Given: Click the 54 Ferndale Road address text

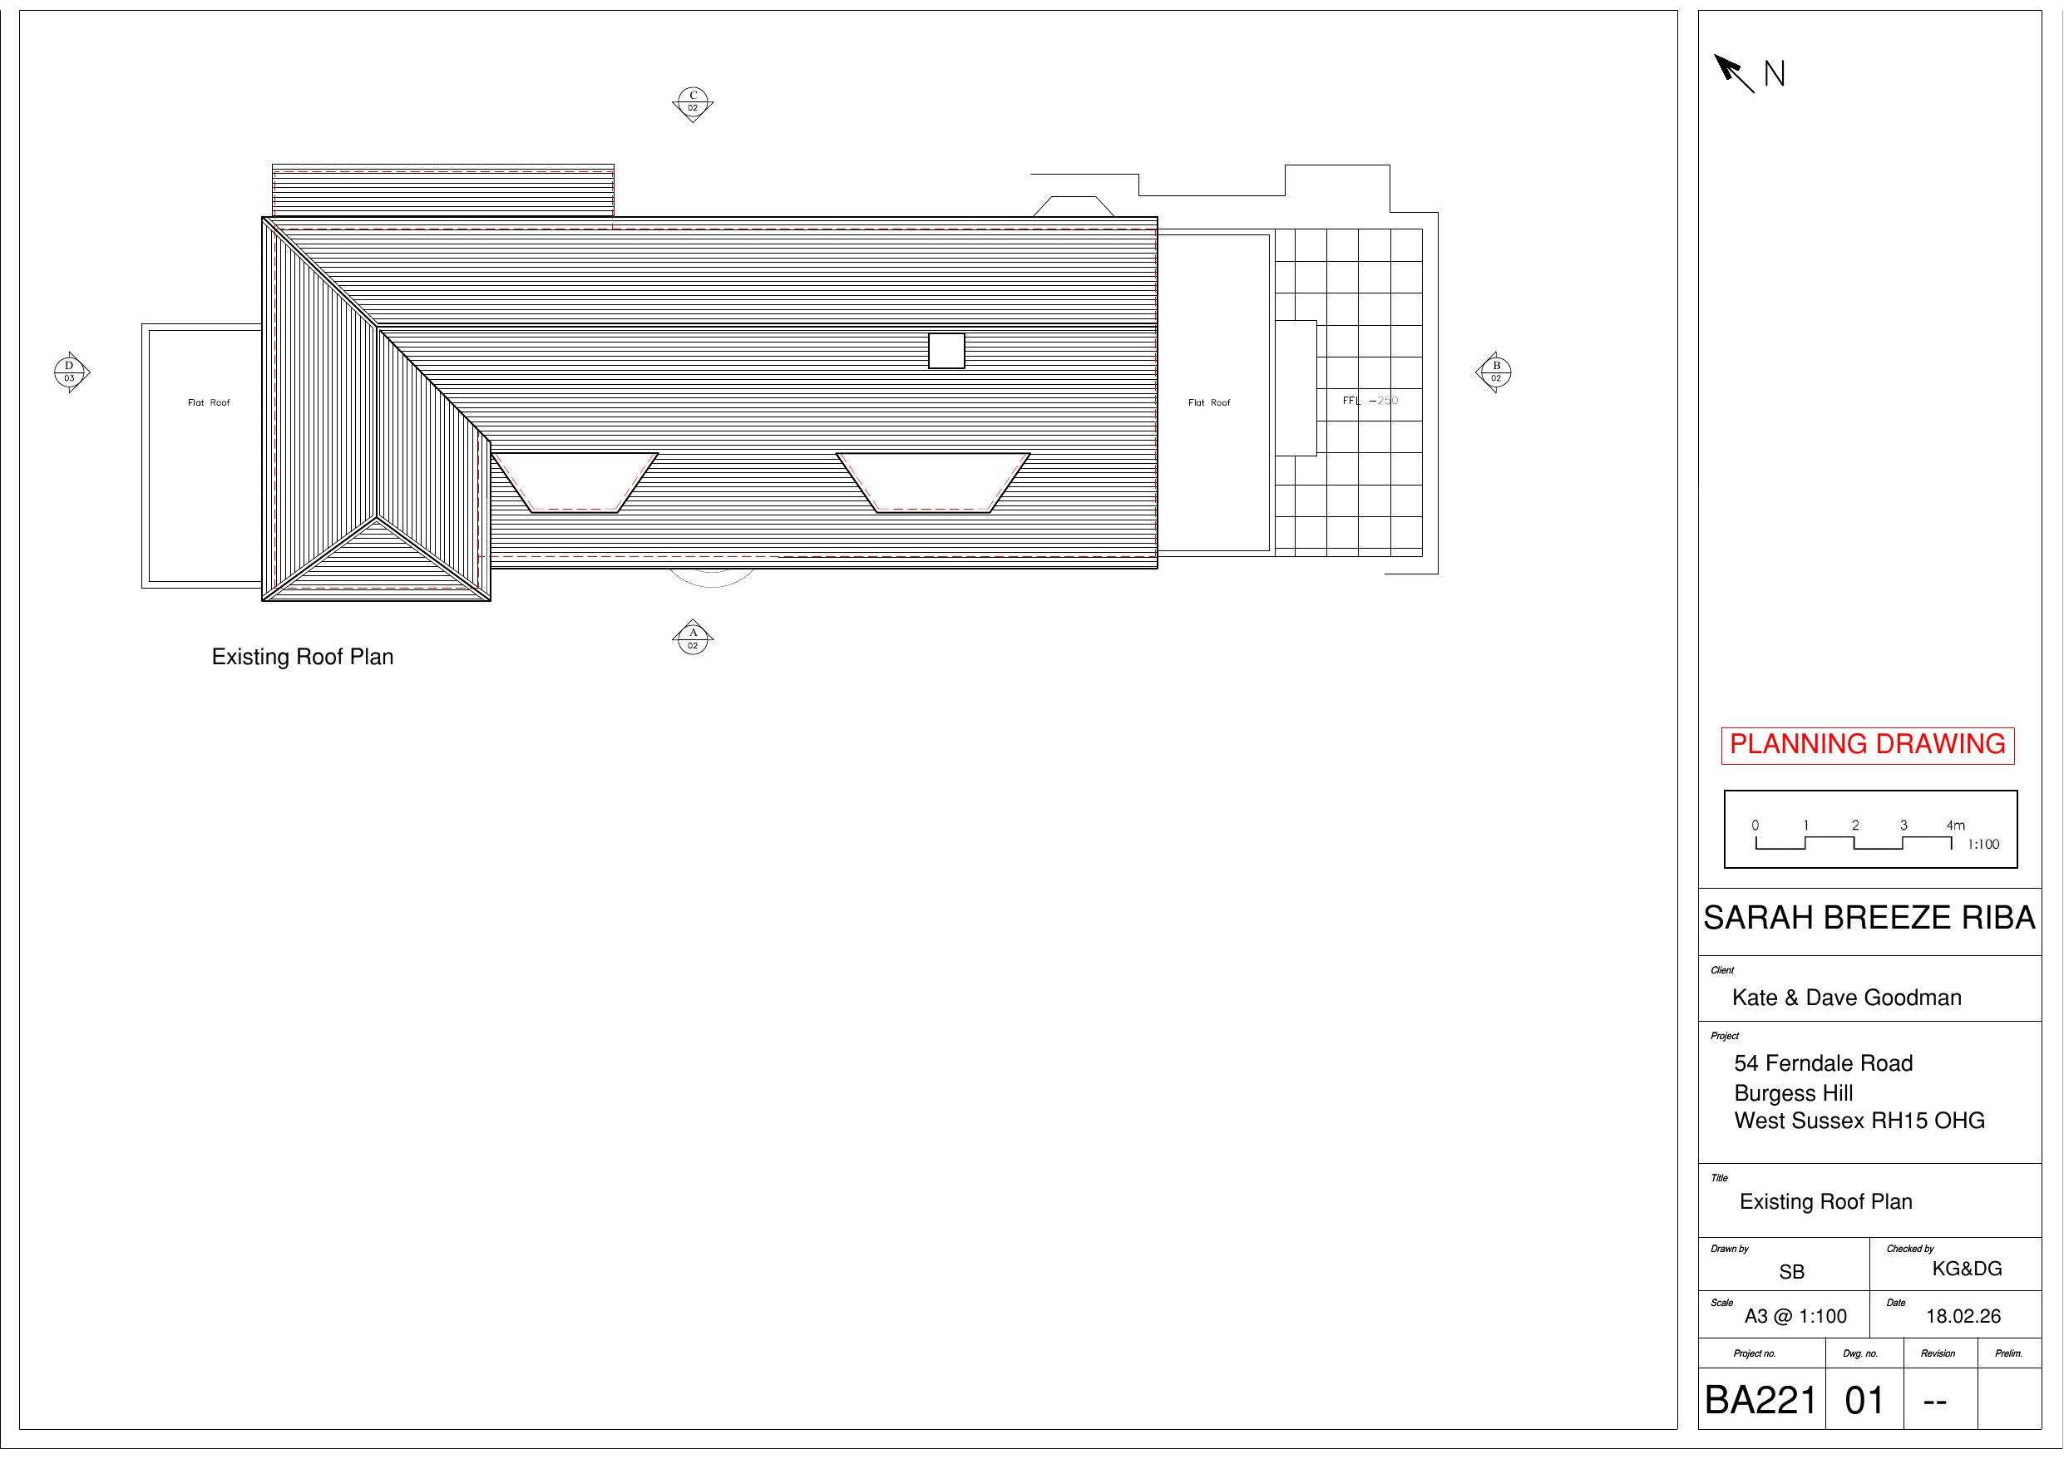Looking at the screenshot, I should coord(1823,1062).
